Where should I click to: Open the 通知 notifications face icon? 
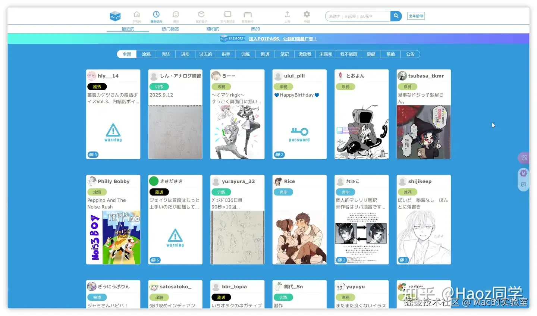[x=176, y=14]
